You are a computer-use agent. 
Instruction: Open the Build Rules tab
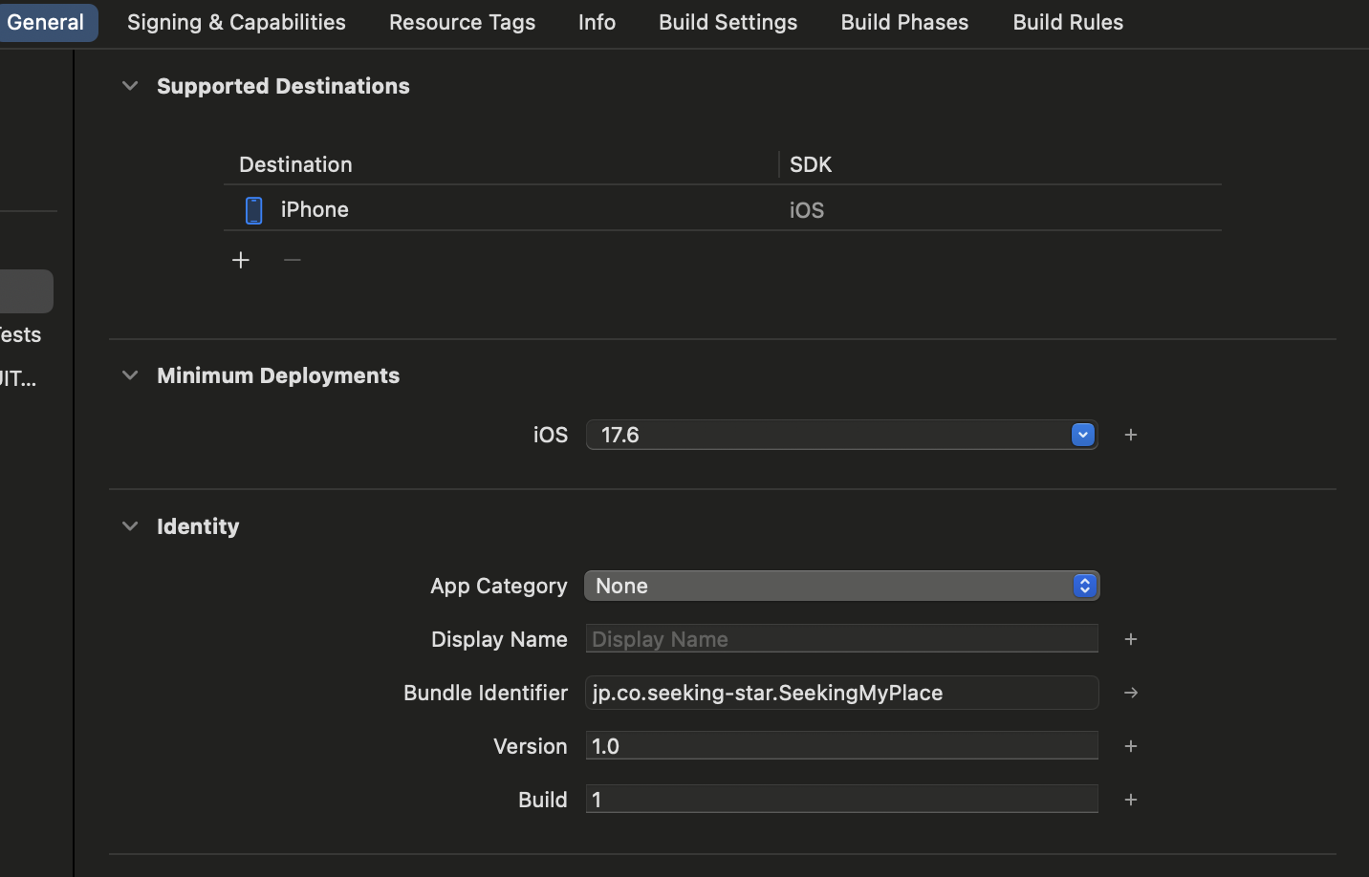(1068, 22)
